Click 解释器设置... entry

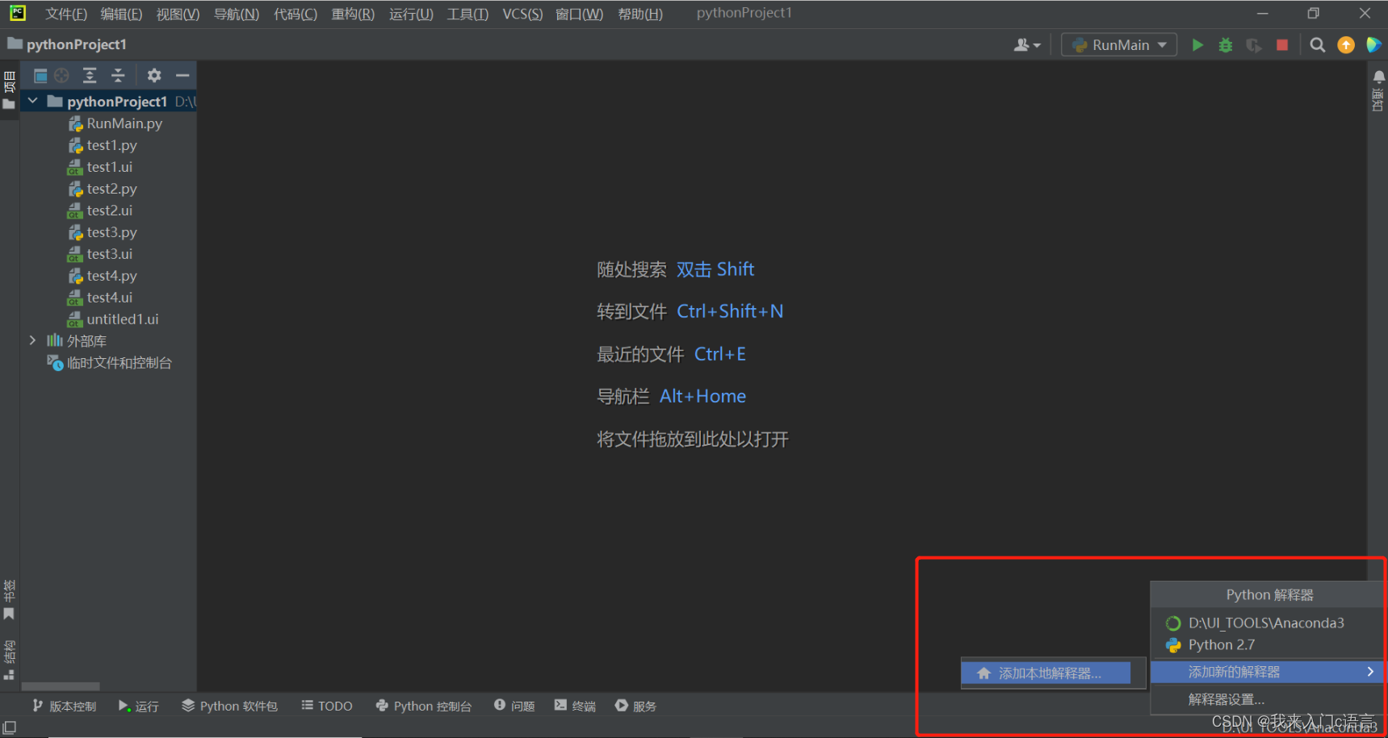pyautogui.click(x=1266, y=699)
